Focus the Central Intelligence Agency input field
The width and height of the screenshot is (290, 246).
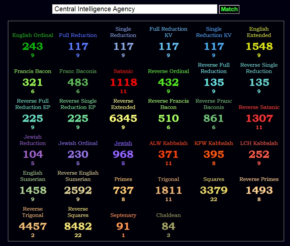click(x=135, y=9)
